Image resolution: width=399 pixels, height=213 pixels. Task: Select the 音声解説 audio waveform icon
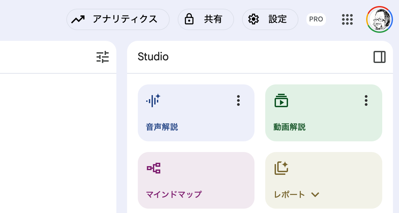[153, 100]
